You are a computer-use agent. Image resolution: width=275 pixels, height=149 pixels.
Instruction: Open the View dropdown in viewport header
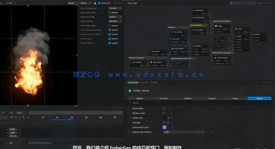coord(11,3)
